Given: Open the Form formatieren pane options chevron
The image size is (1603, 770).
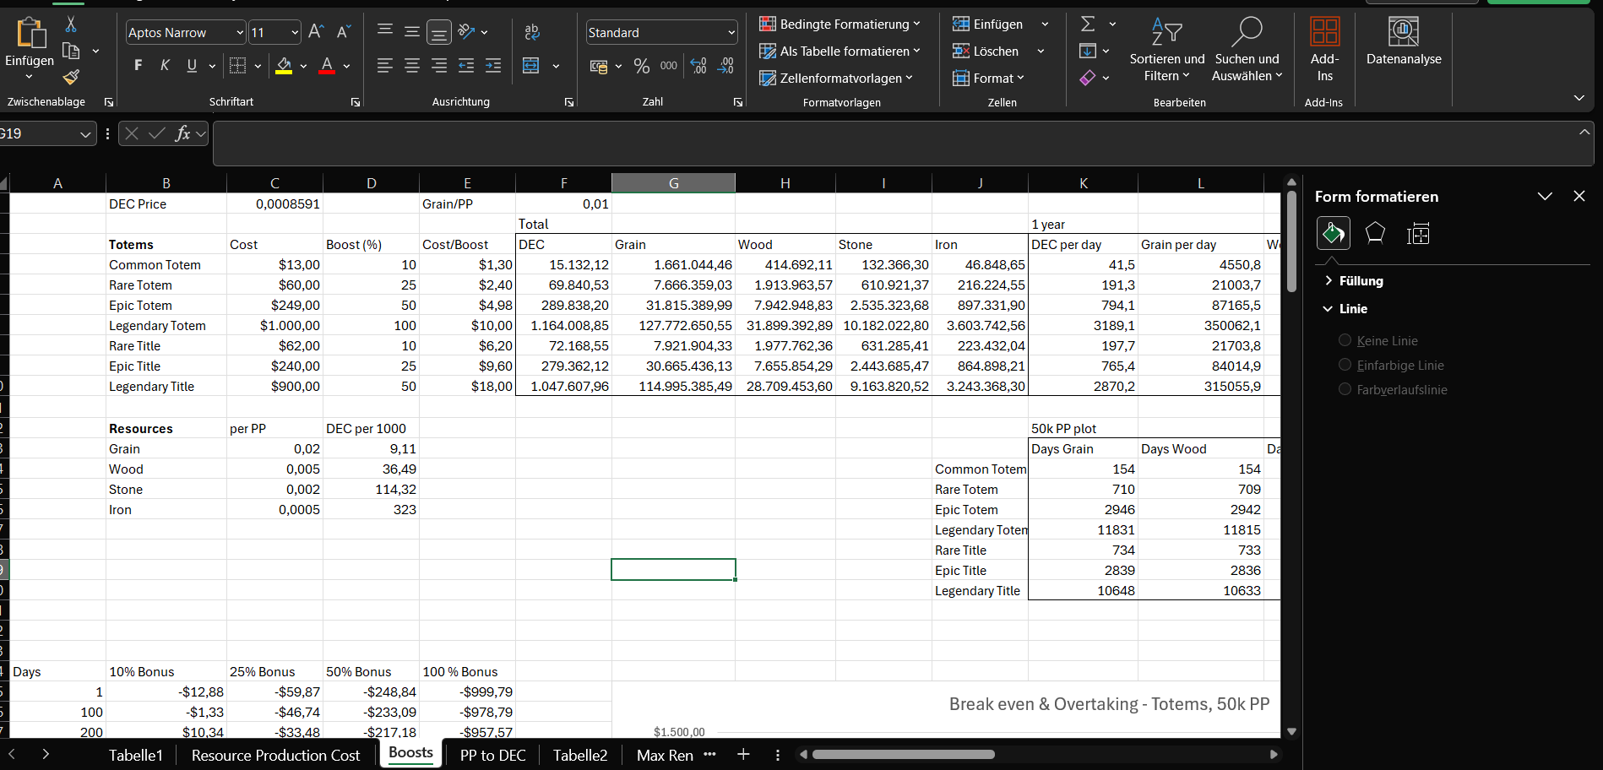Looking at the screenshot, I should [x=1545, y=196].
